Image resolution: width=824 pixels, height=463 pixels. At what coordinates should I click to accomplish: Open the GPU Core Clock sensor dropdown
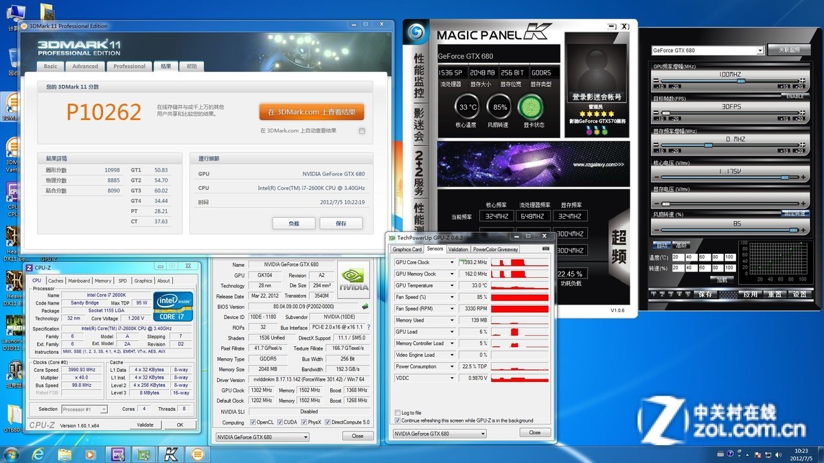[x=452, y=262]
